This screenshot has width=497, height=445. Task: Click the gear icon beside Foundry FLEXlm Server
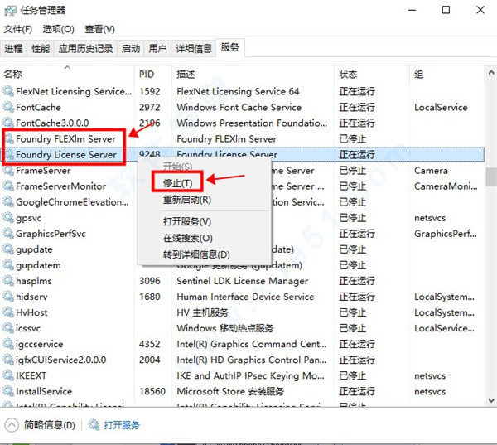pos(9,139)
